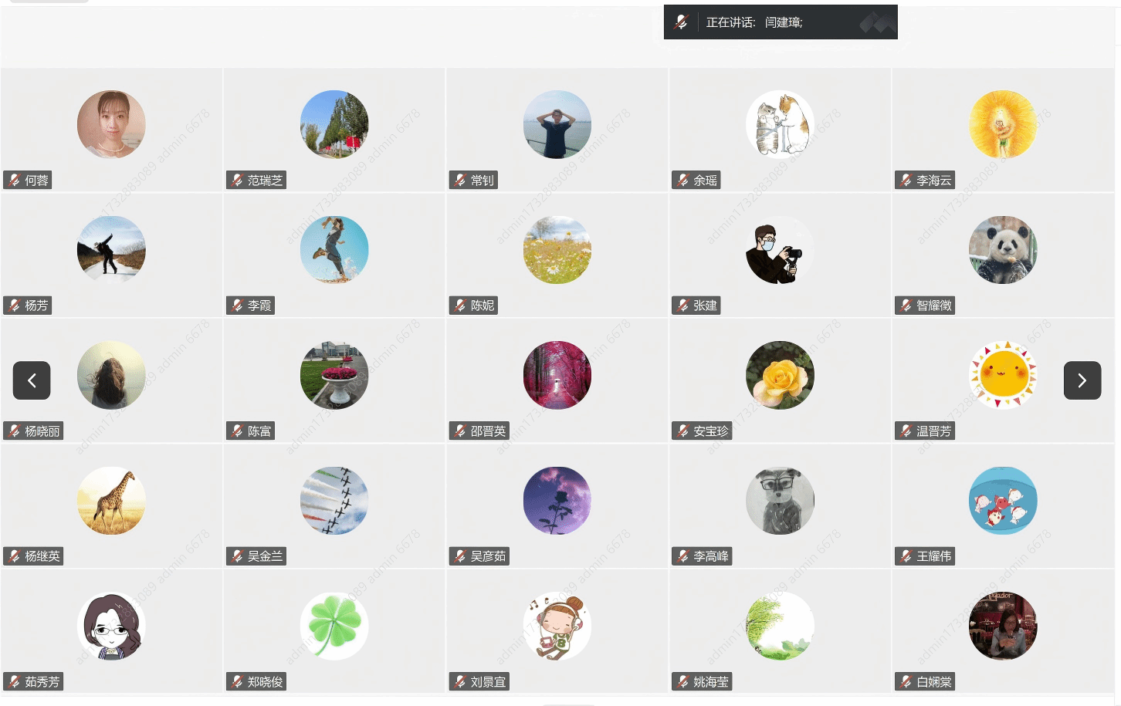Viewport: 1121px width, 706px height.
Task: Go to the previous participant page
Action: tap(32, 380)
